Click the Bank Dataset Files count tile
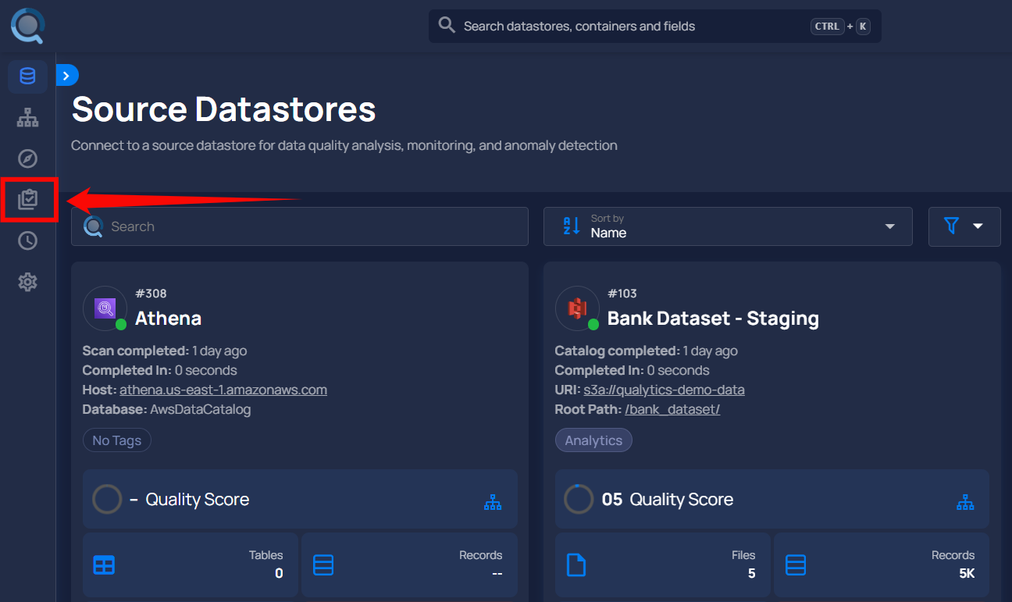Image resolution: width=1012 pixels, height=602 pixels. [663, 567]
